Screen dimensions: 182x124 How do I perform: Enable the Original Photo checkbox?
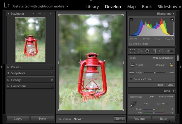(130, 44)
